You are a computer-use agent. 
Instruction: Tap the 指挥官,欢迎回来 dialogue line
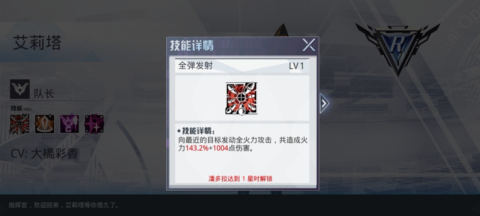[x=64, y=205]
